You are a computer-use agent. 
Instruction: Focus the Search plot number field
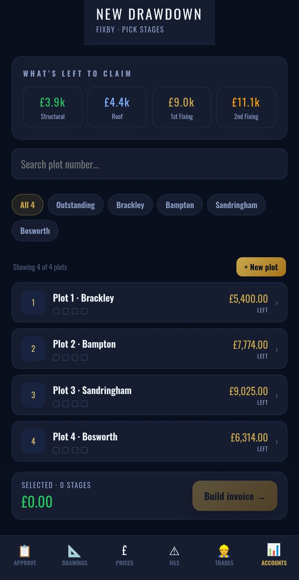(149, 164)
